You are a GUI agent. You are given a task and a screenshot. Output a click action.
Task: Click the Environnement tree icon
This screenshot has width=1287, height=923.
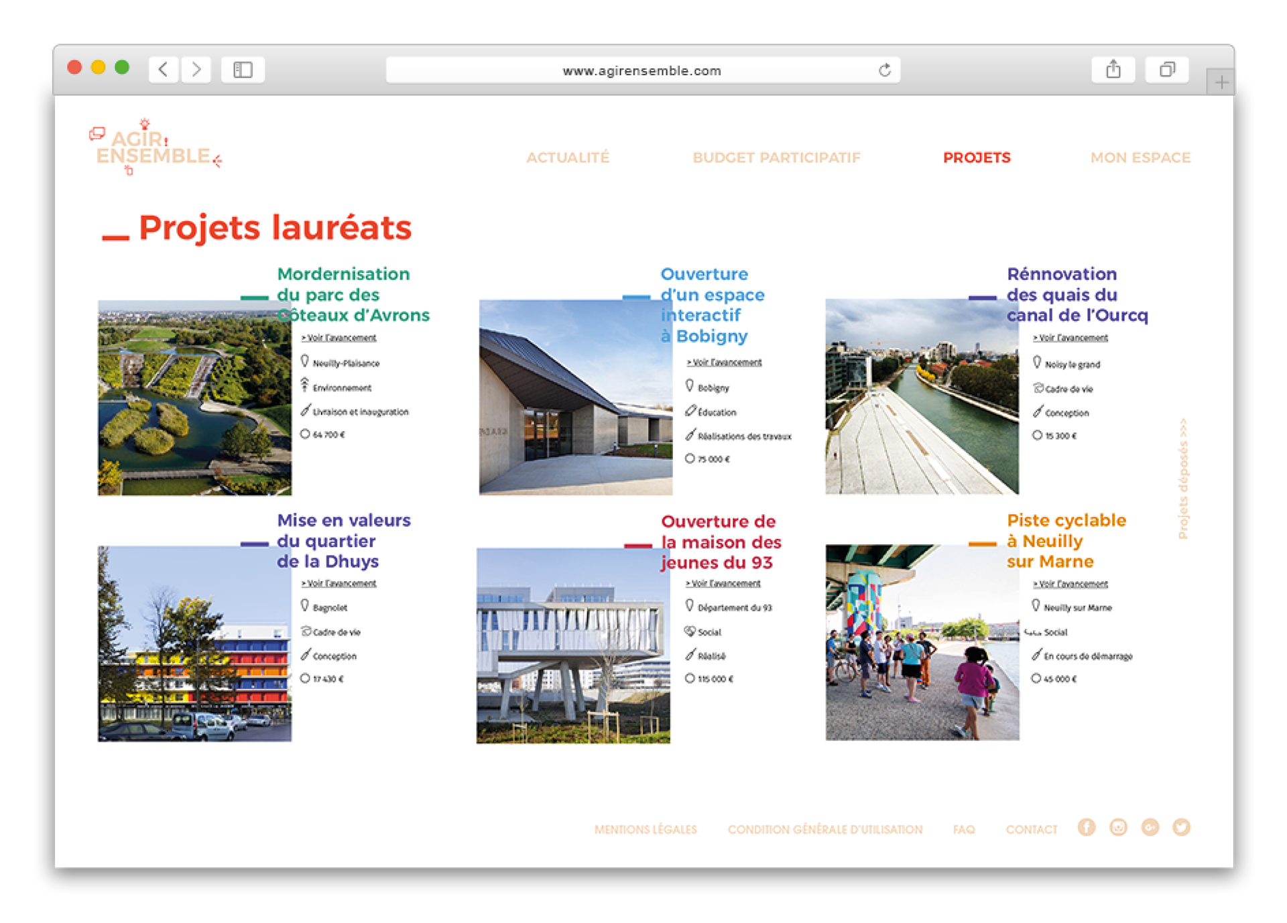[x=305, y=385]
